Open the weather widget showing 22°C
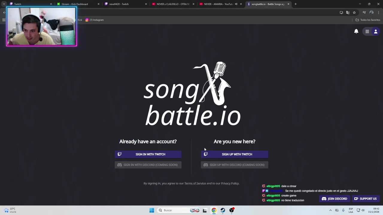This screenshot has width=383, height=215. pyautogui.click(x=10, y=210)
